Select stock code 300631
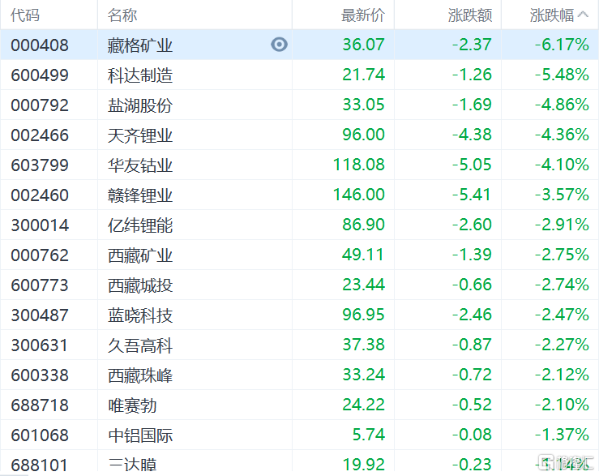 (40, 345)
